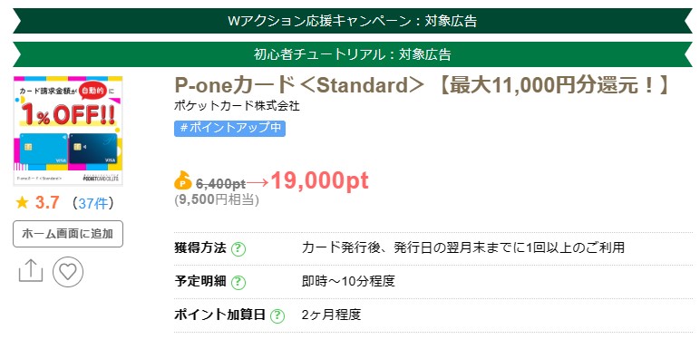Click the ホーム画面に追加 button

click(68, 233)
